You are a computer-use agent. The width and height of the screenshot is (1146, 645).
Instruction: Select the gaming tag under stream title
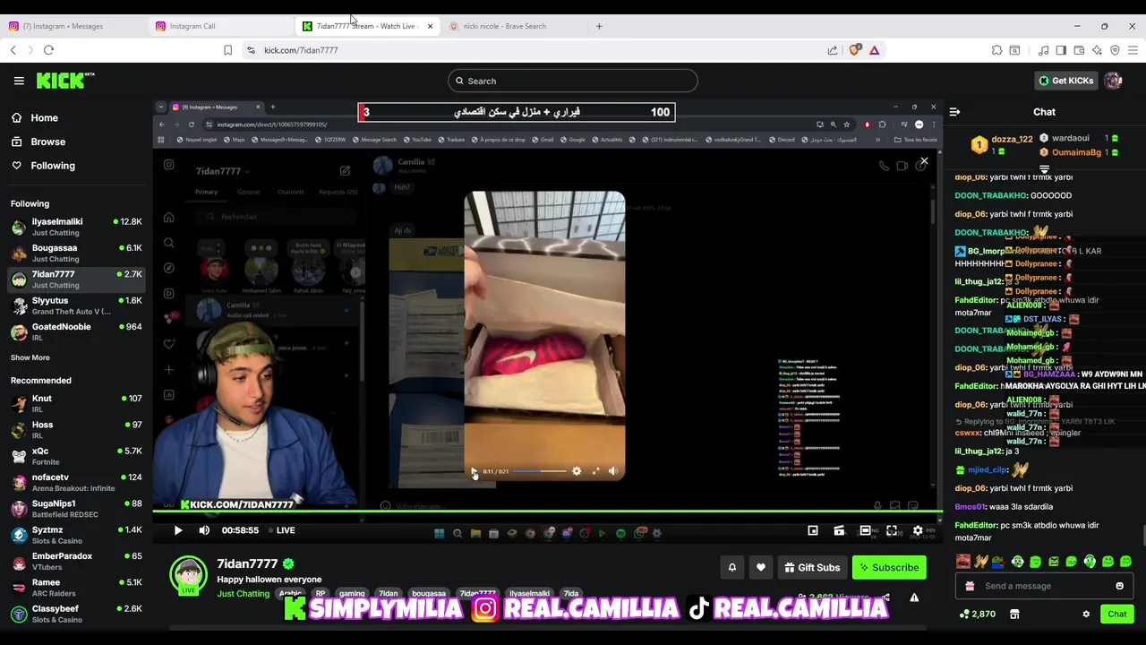(352, 594)
